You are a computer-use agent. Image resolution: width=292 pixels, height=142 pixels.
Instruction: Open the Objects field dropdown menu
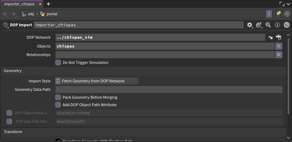coord(278,46)
